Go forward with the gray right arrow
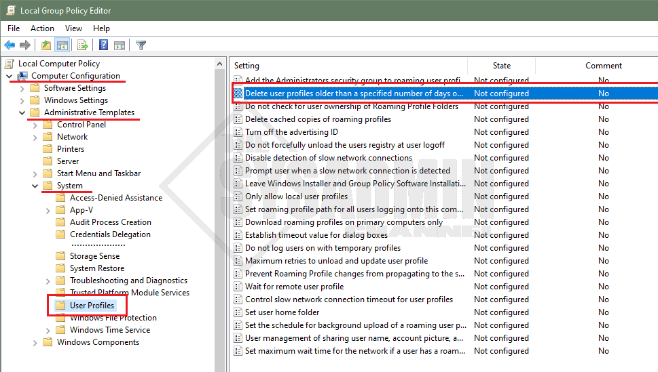This screenshot has height=372, width=658. pyautogui.click(x=25, y=45)
